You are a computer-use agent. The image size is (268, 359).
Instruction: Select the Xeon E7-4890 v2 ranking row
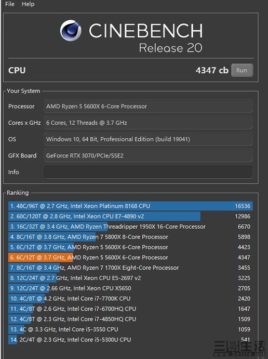click(x=130, y=216)
